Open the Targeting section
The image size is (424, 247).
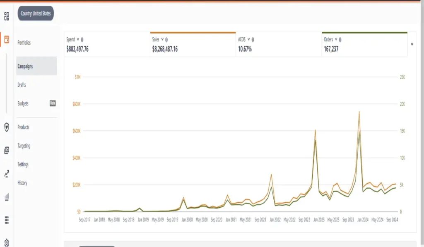(x=24, y=146)
